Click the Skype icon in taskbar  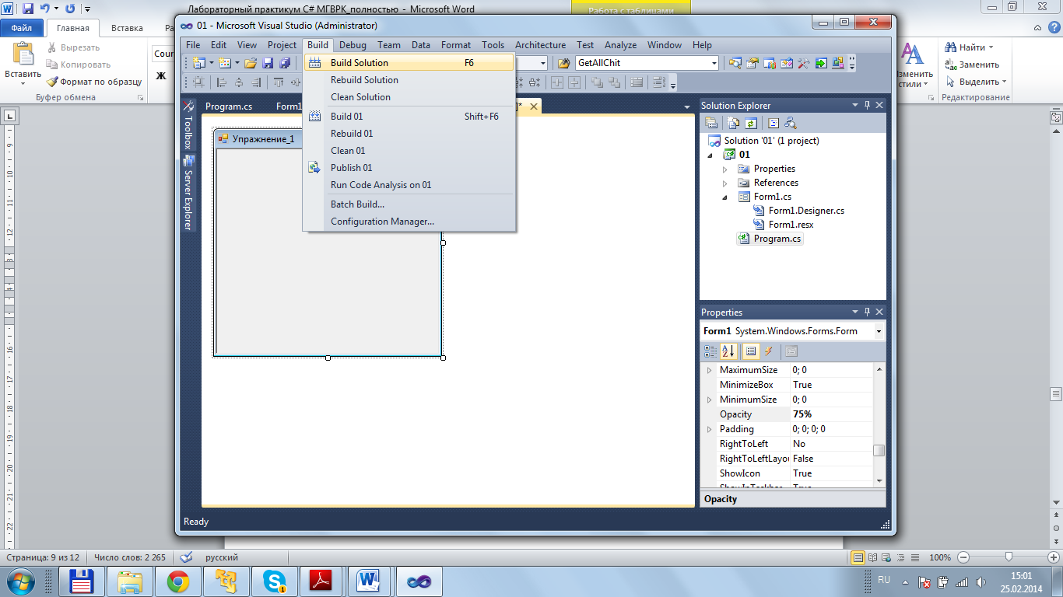(273, 581)
